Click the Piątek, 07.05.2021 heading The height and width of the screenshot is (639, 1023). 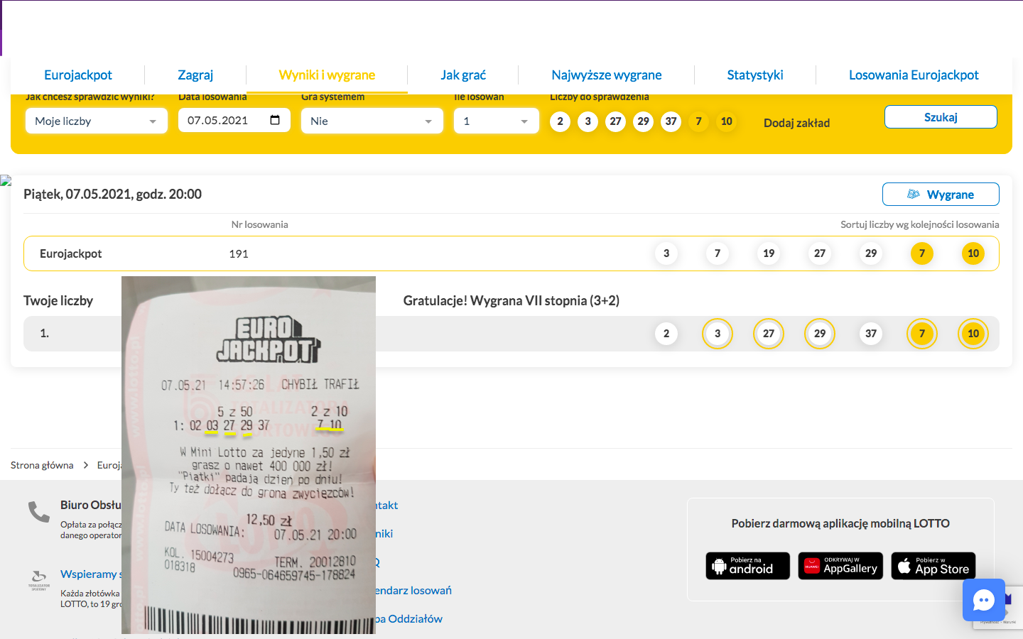click(112, 194)
